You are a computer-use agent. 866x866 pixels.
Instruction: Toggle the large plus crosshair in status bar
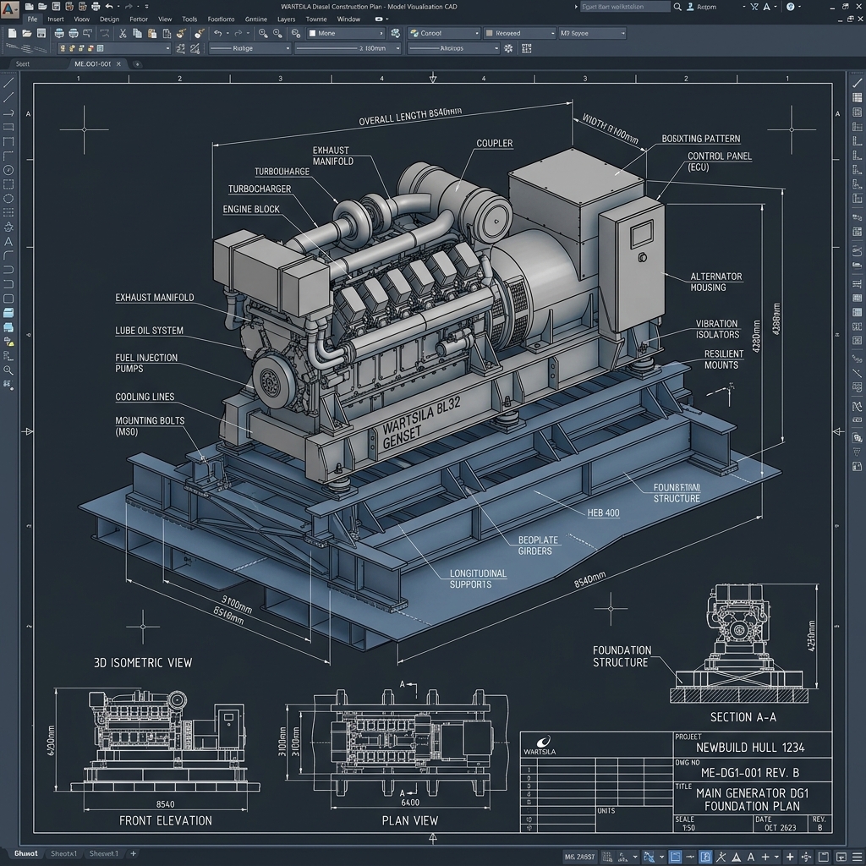pos(791,858)
